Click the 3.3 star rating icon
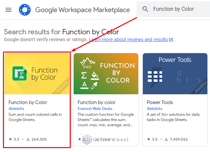Viewport: 210px width, 152px height. [10, 139]
